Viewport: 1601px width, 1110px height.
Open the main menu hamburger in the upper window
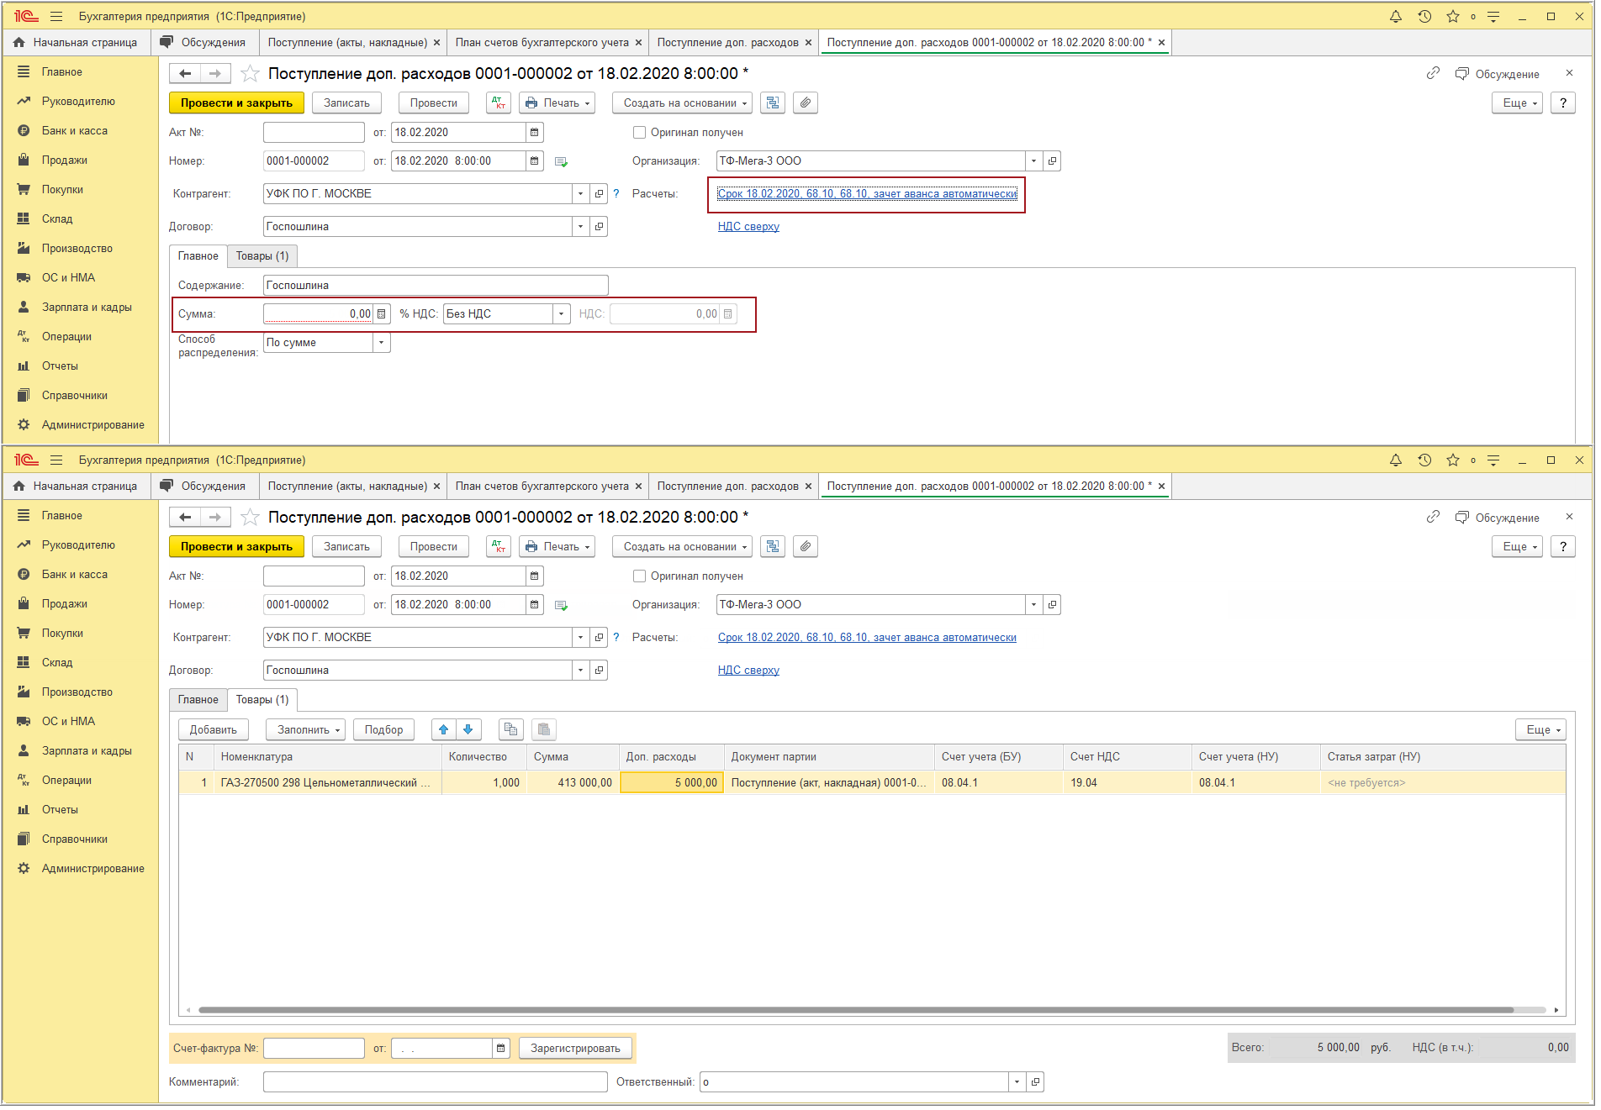point(56,17)
